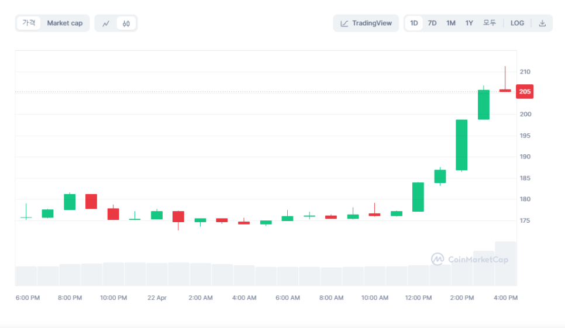Viewport: 565px width, 328px height.
Task: Click the 180 price axis label
Action: (525, 199)
